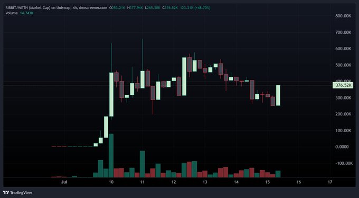Image resolution: width=359 pixels, height=198 pixels.
Task: Click the RIBBIT/WETH chart title text
Action: pos(56,8)
